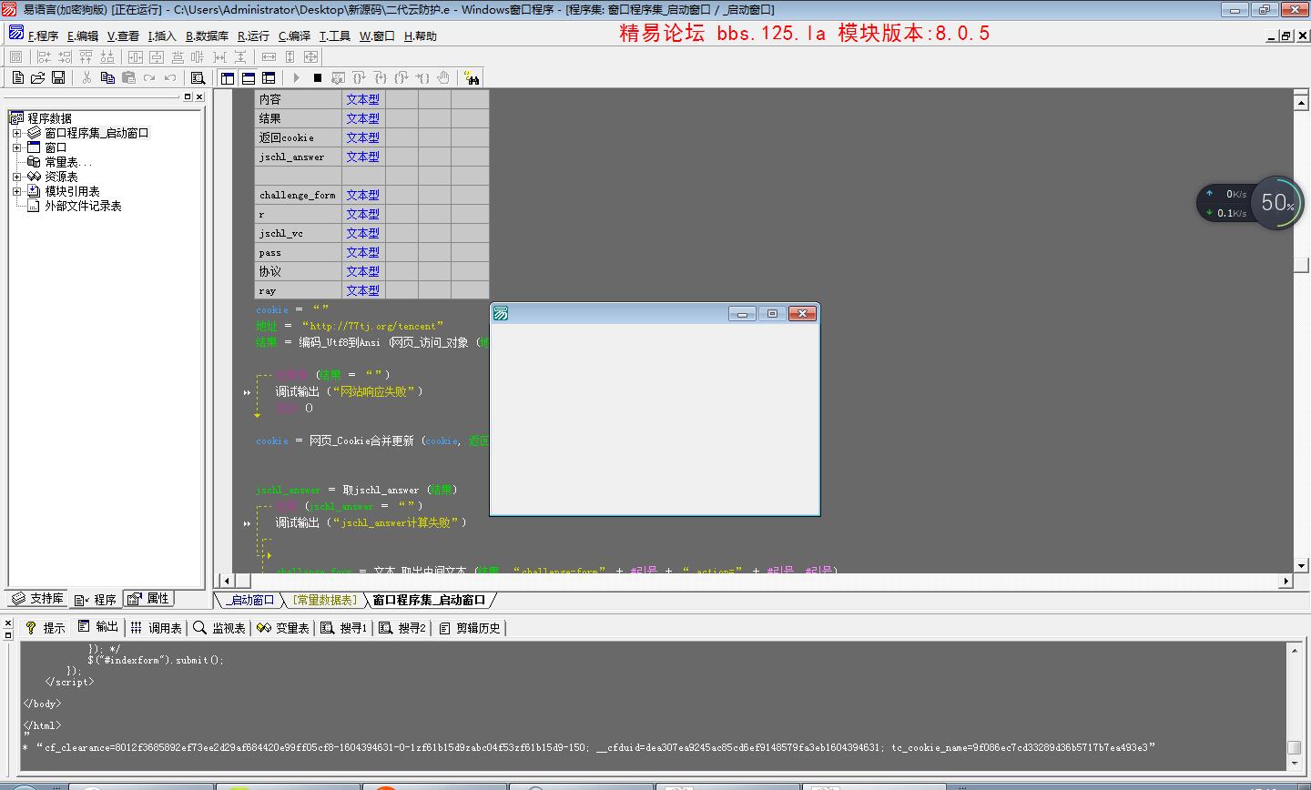This screenshot has height=790, width=1311.
Task: Click the hand breakpoint icon
Action: 443,78
